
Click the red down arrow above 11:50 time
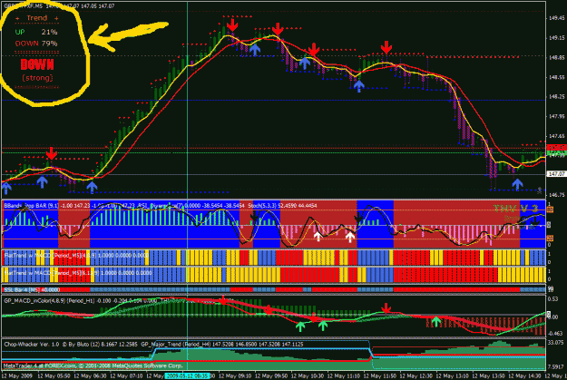(386, 47)
